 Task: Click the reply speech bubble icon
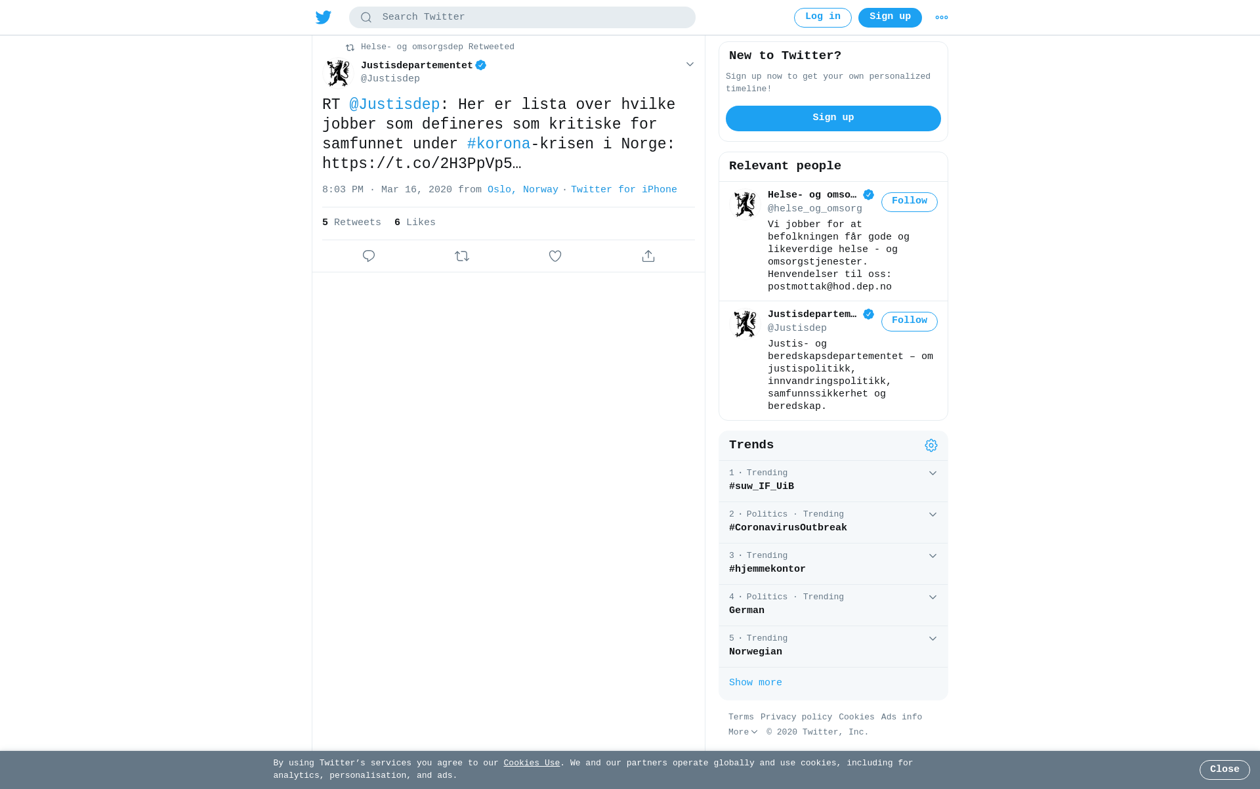(369, 256)
